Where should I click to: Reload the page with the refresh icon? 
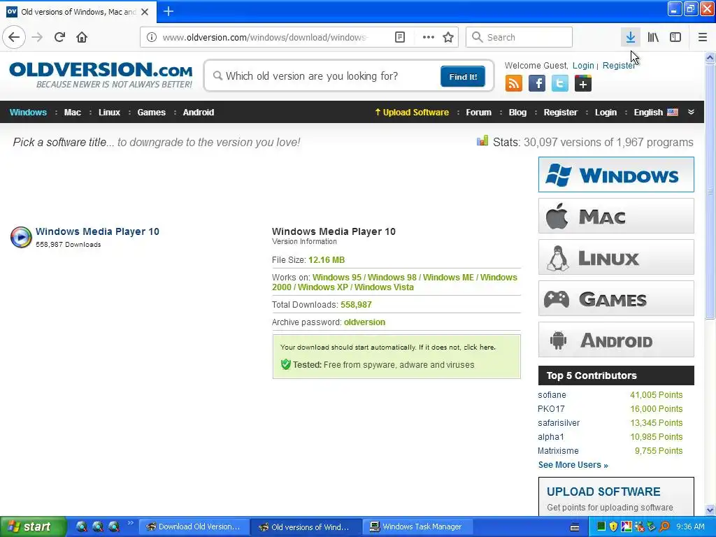(x=60, y=37)
